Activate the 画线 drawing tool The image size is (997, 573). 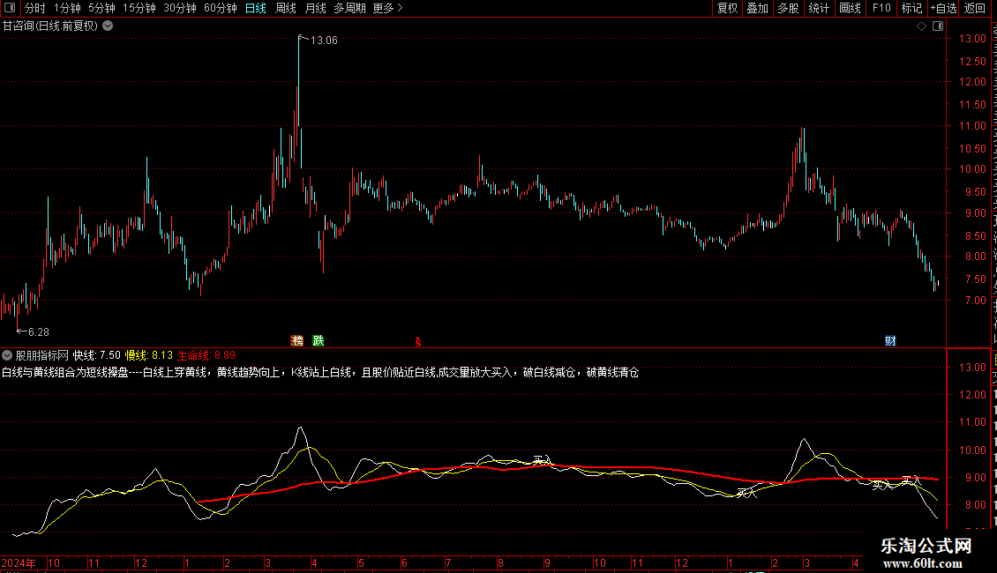850,8
